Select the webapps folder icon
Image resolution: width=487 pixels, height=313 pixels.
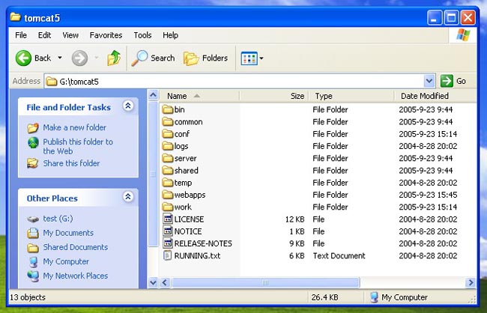click(168, 195)
